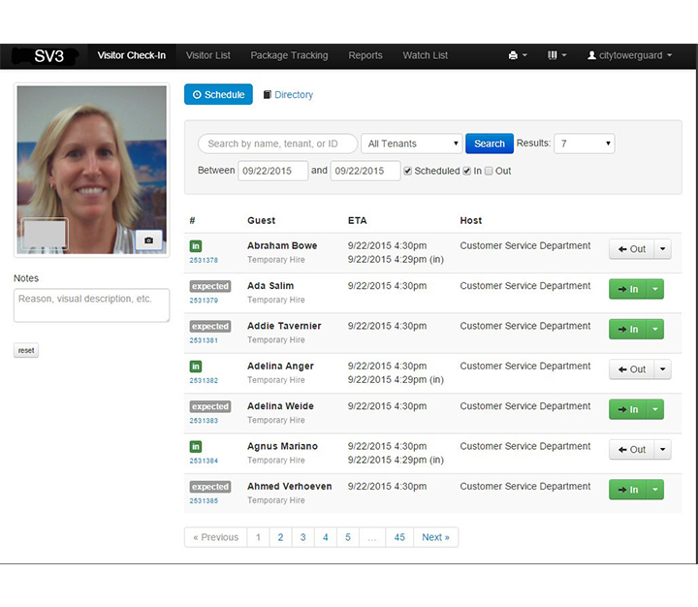This screenshot has height=607, width=698.
Task: Open the citytowerguard user menu
Action: pyautogui.click(x=629, y=55)
